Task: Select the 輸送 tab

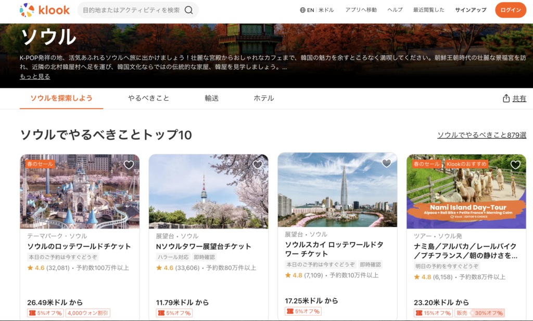Action: [x=211, y=98]
